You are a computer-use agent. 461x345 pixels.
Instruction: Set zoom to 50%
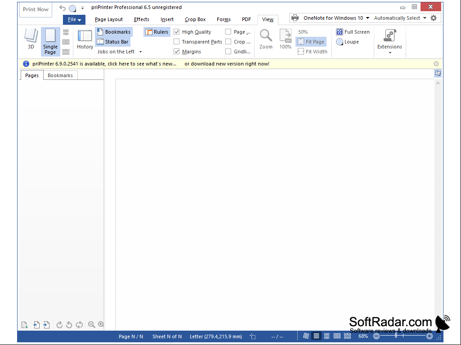(303, 32)
